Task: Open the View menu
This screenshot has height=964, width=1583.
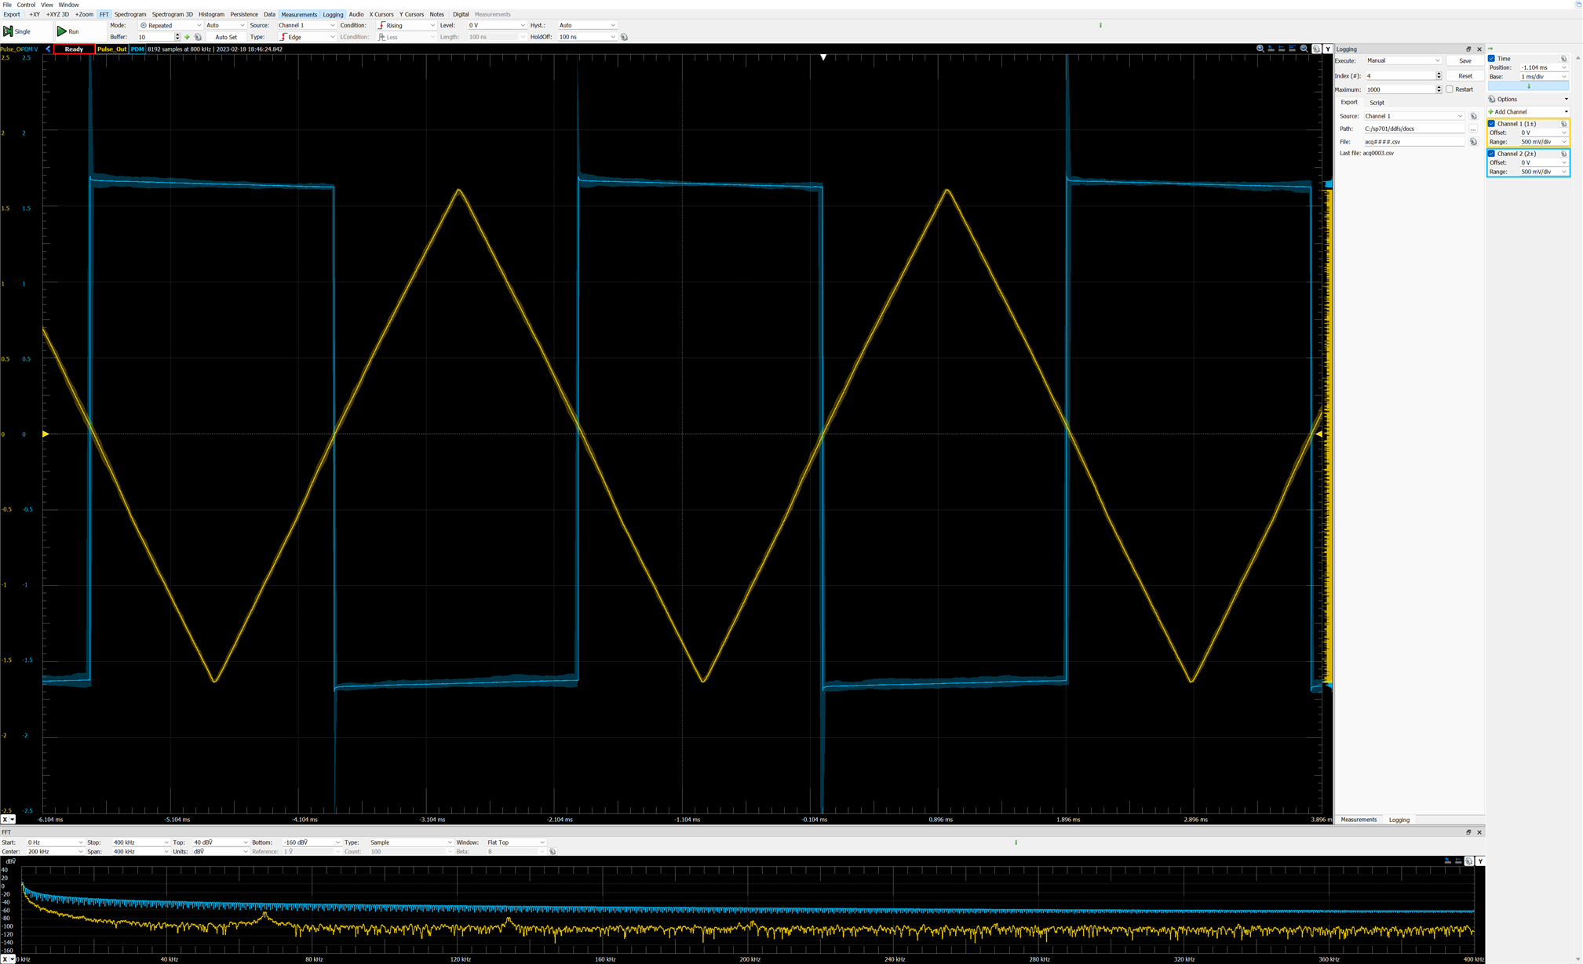Action: [47, 5]
